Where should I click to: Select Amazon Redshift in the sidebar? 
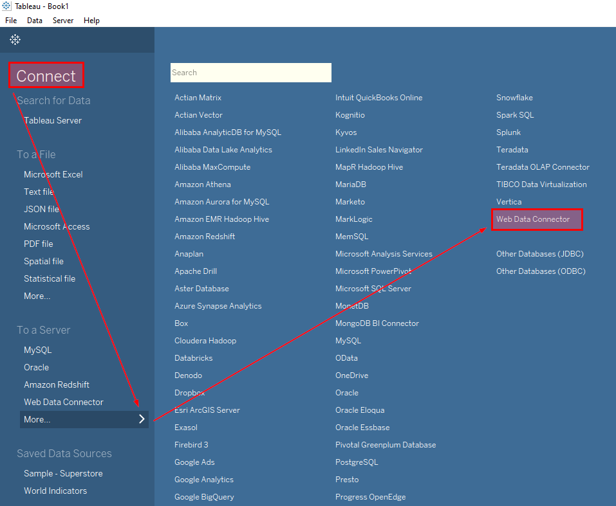click(57, 384)
